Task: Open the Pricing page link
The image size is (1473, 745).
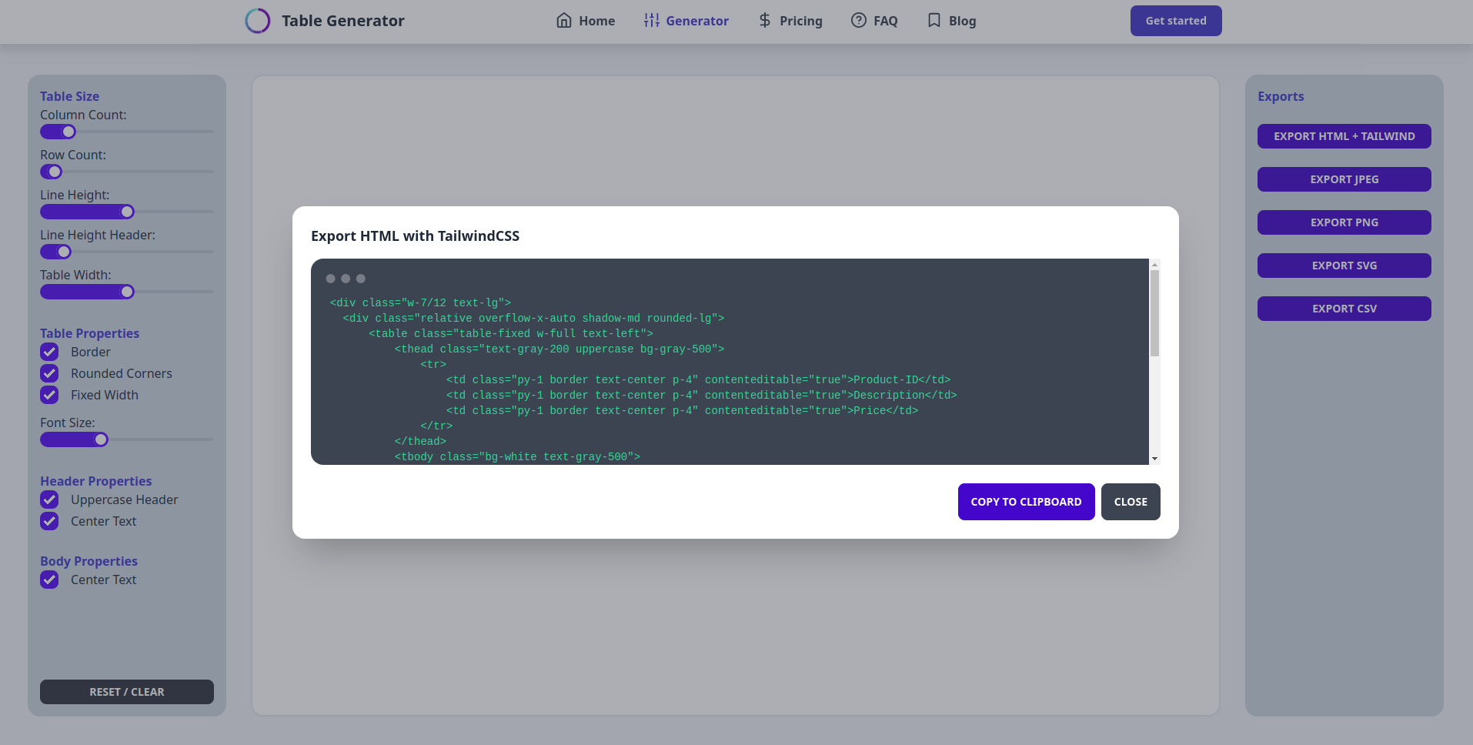Action: (800, 21)
